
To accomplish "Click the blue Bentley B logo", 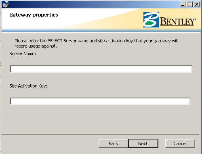I will (x=151, y=20).
